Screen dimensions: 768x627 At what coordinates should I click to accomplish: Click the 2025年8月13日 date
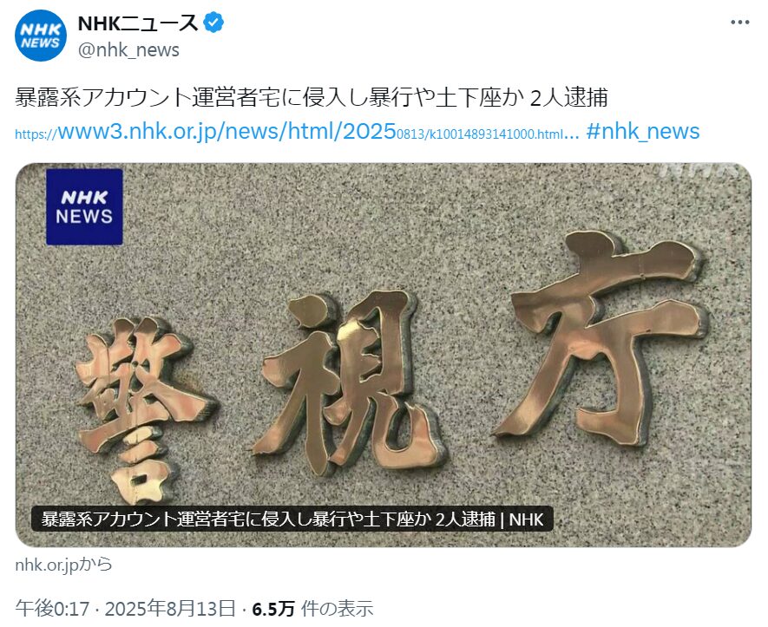(x=170, y=609)
